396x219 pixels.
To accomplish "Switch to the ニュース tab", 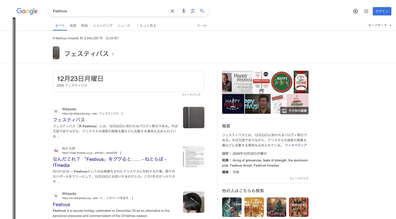I will click(x=124, y=26).
